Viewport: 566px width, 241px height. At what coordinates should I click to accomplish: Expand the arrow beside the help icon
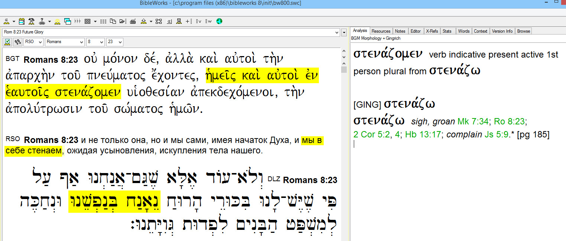[49, 22]
